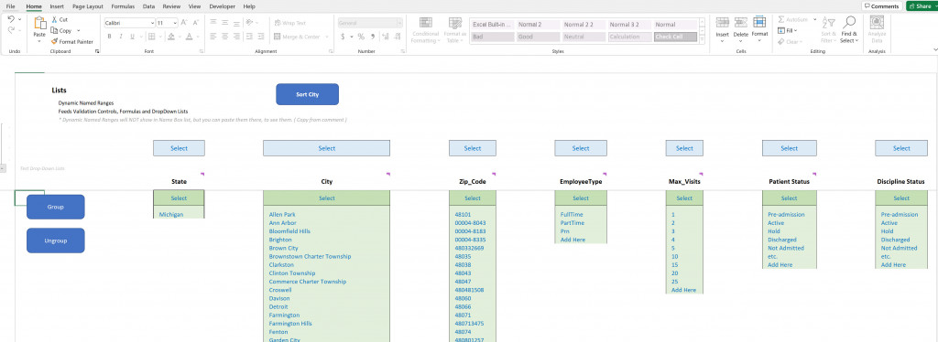
Task: Click the Redo arrow icon
Action: pos(10,31)
